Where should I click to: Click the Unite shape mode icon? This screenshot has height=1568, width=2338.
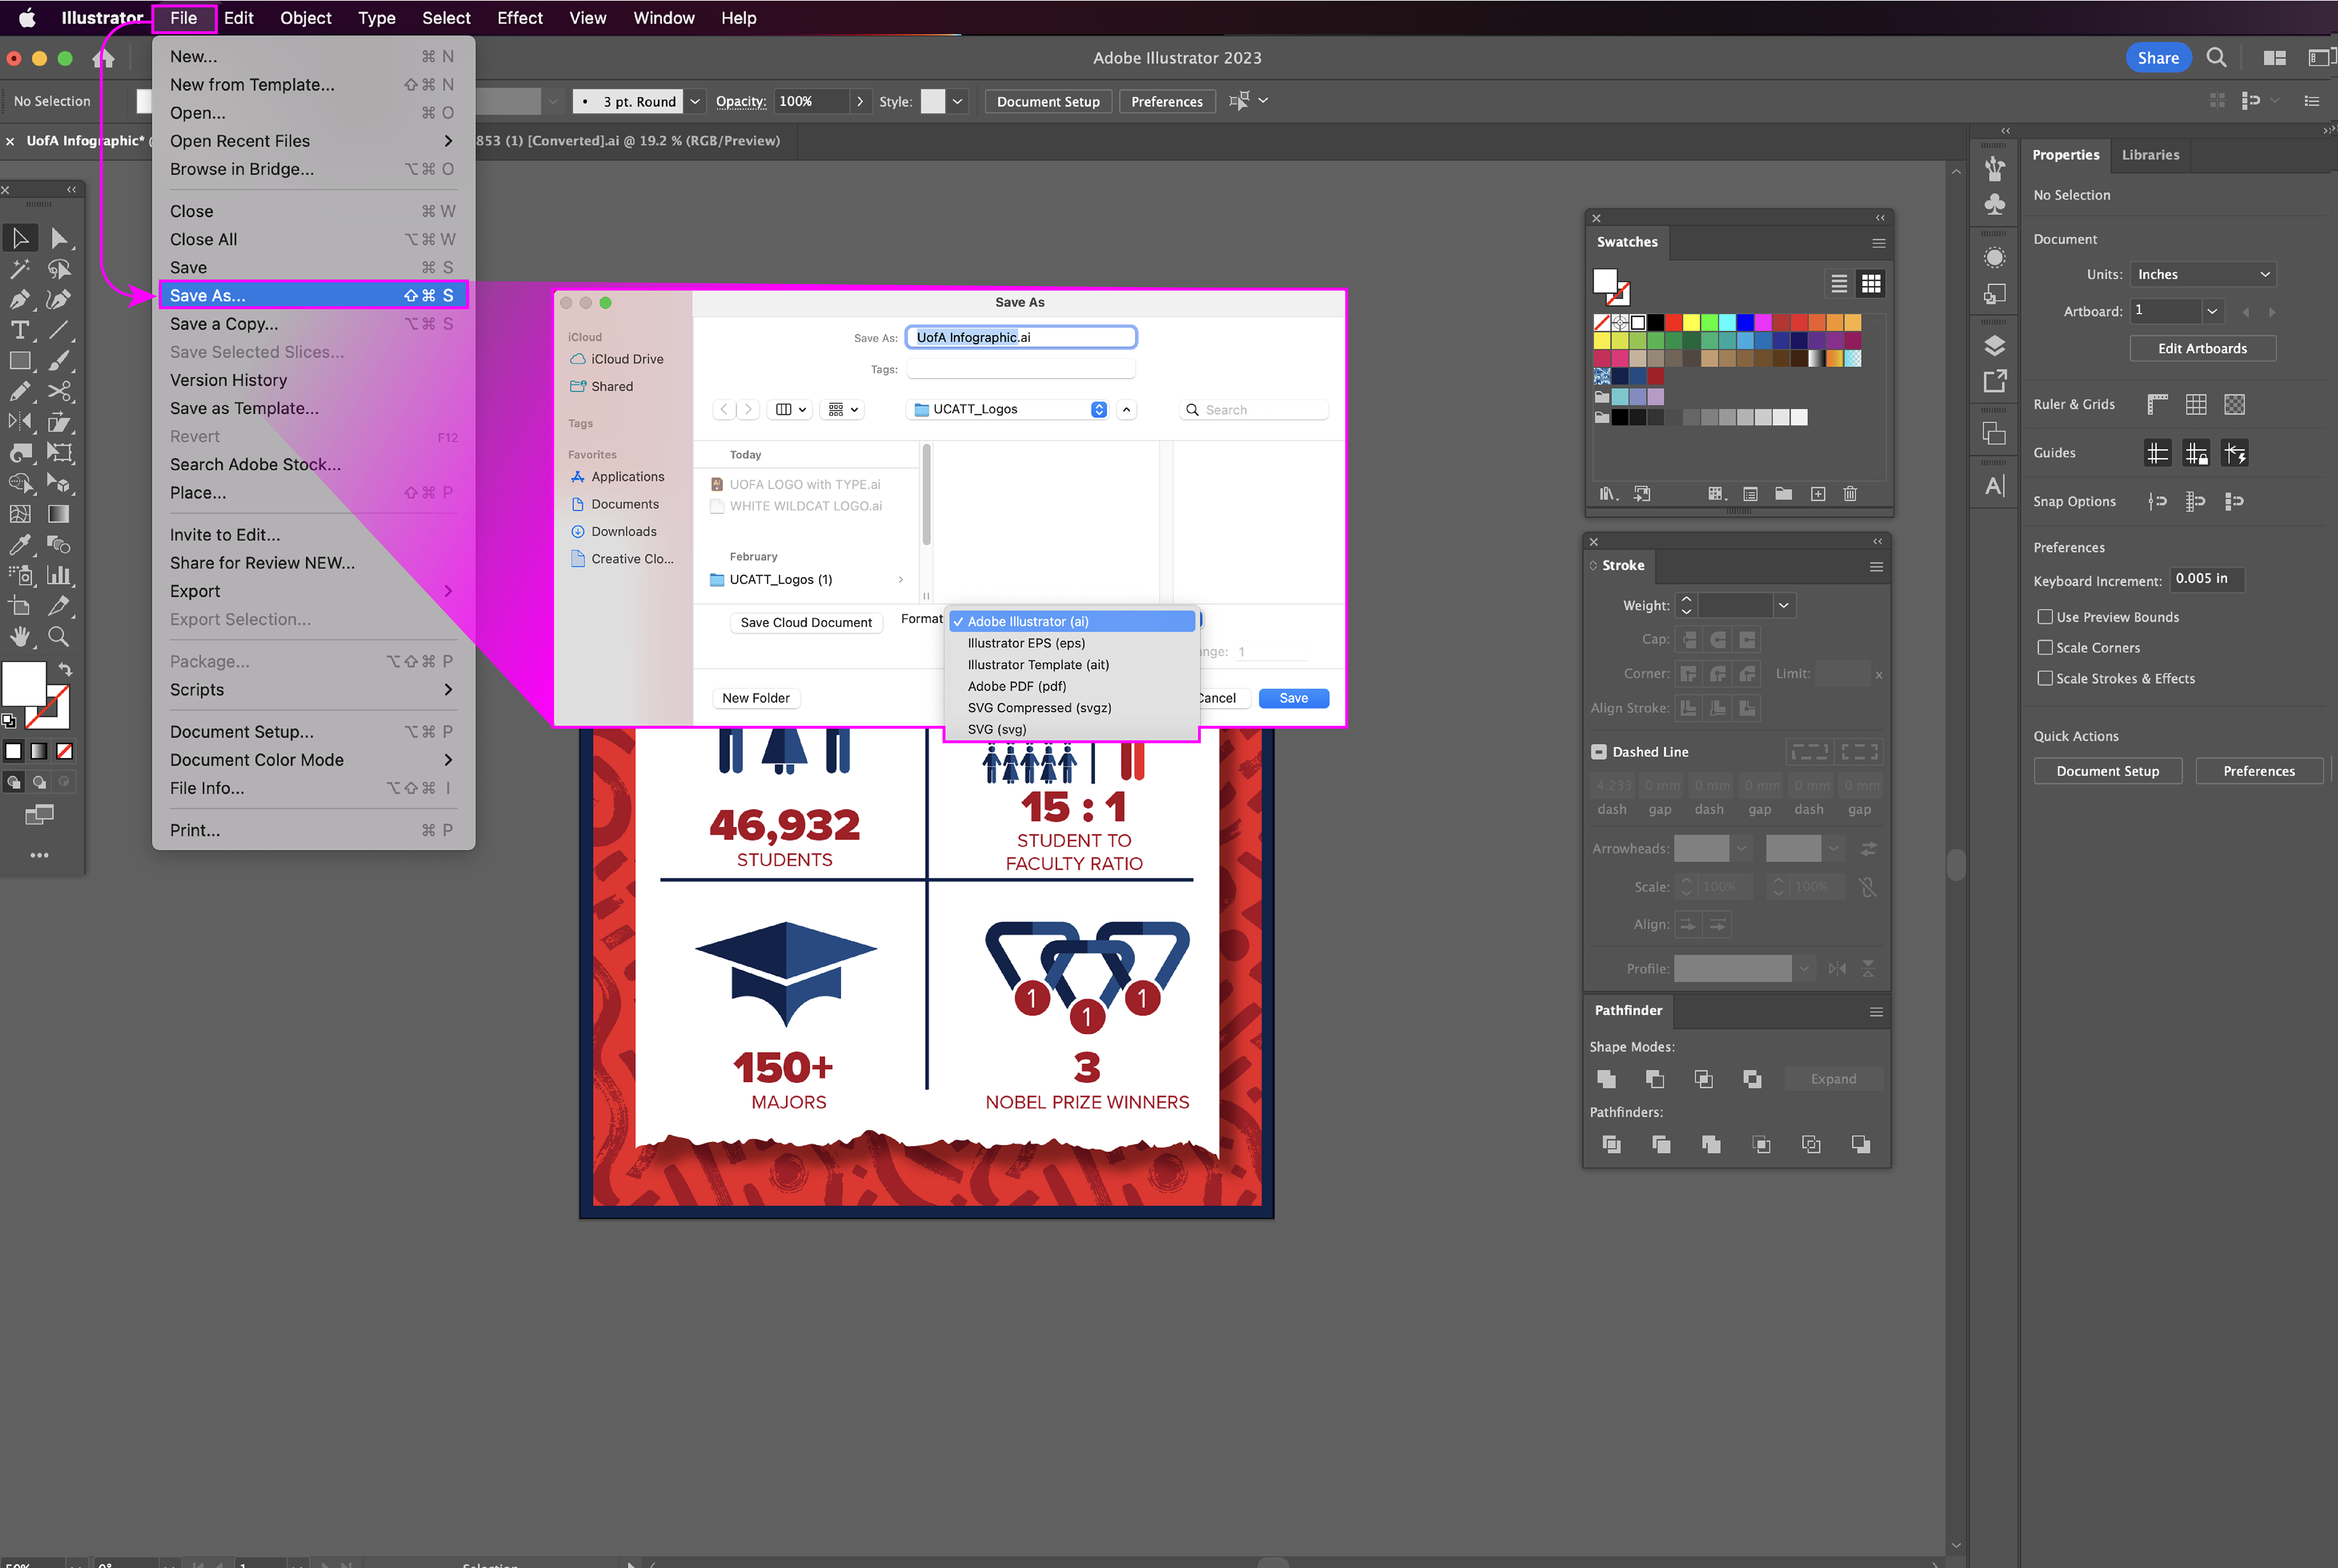pos(1606,1079)
